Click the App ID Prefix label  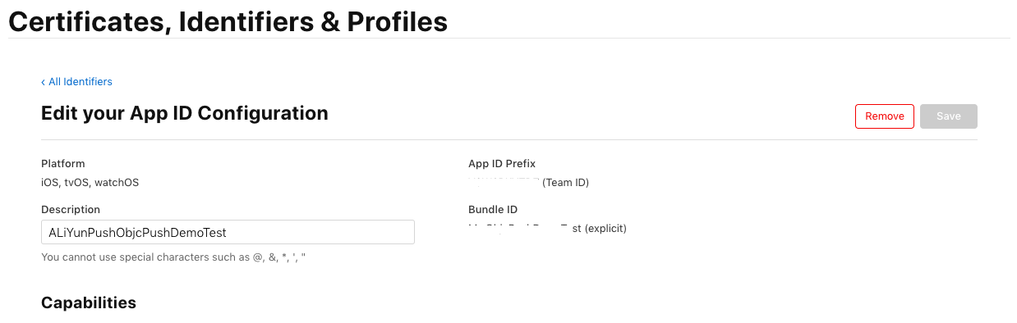pos(502,164)
